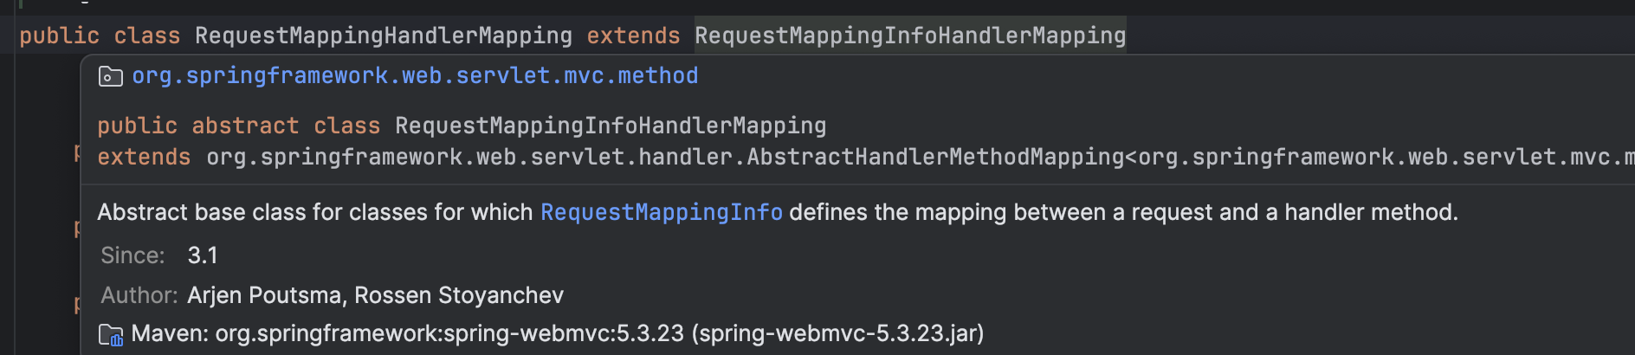Click the Maven library icon
Image resolution: width=1635 pixels, height=355 pixels.
coord(111,334)
